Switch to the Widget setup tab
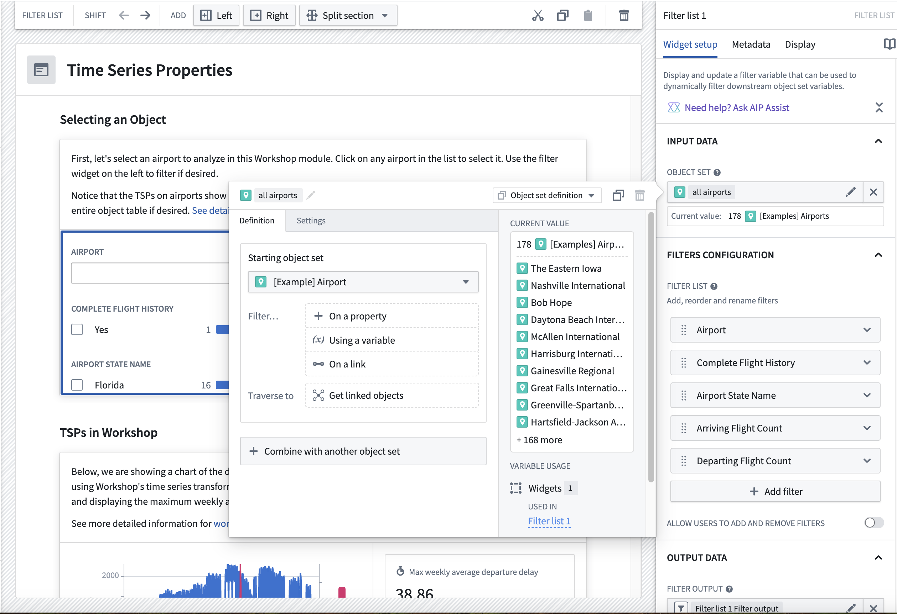 click(690, 44)
